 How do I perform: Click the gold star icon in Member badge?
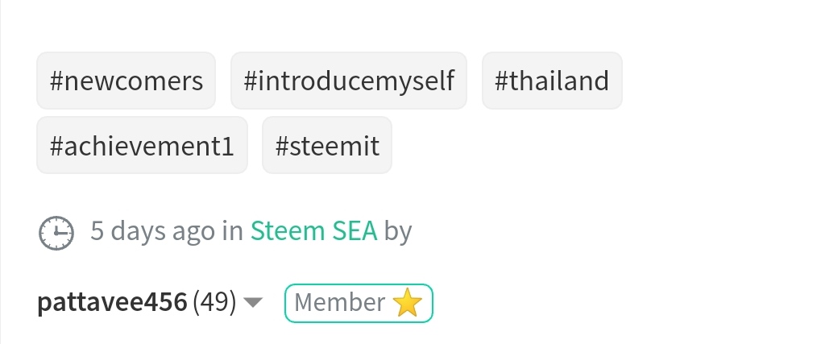point(408,303)
